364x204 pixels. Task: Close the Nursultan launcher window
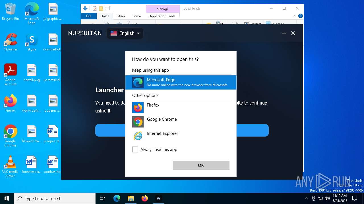click(x=293, y=33)
